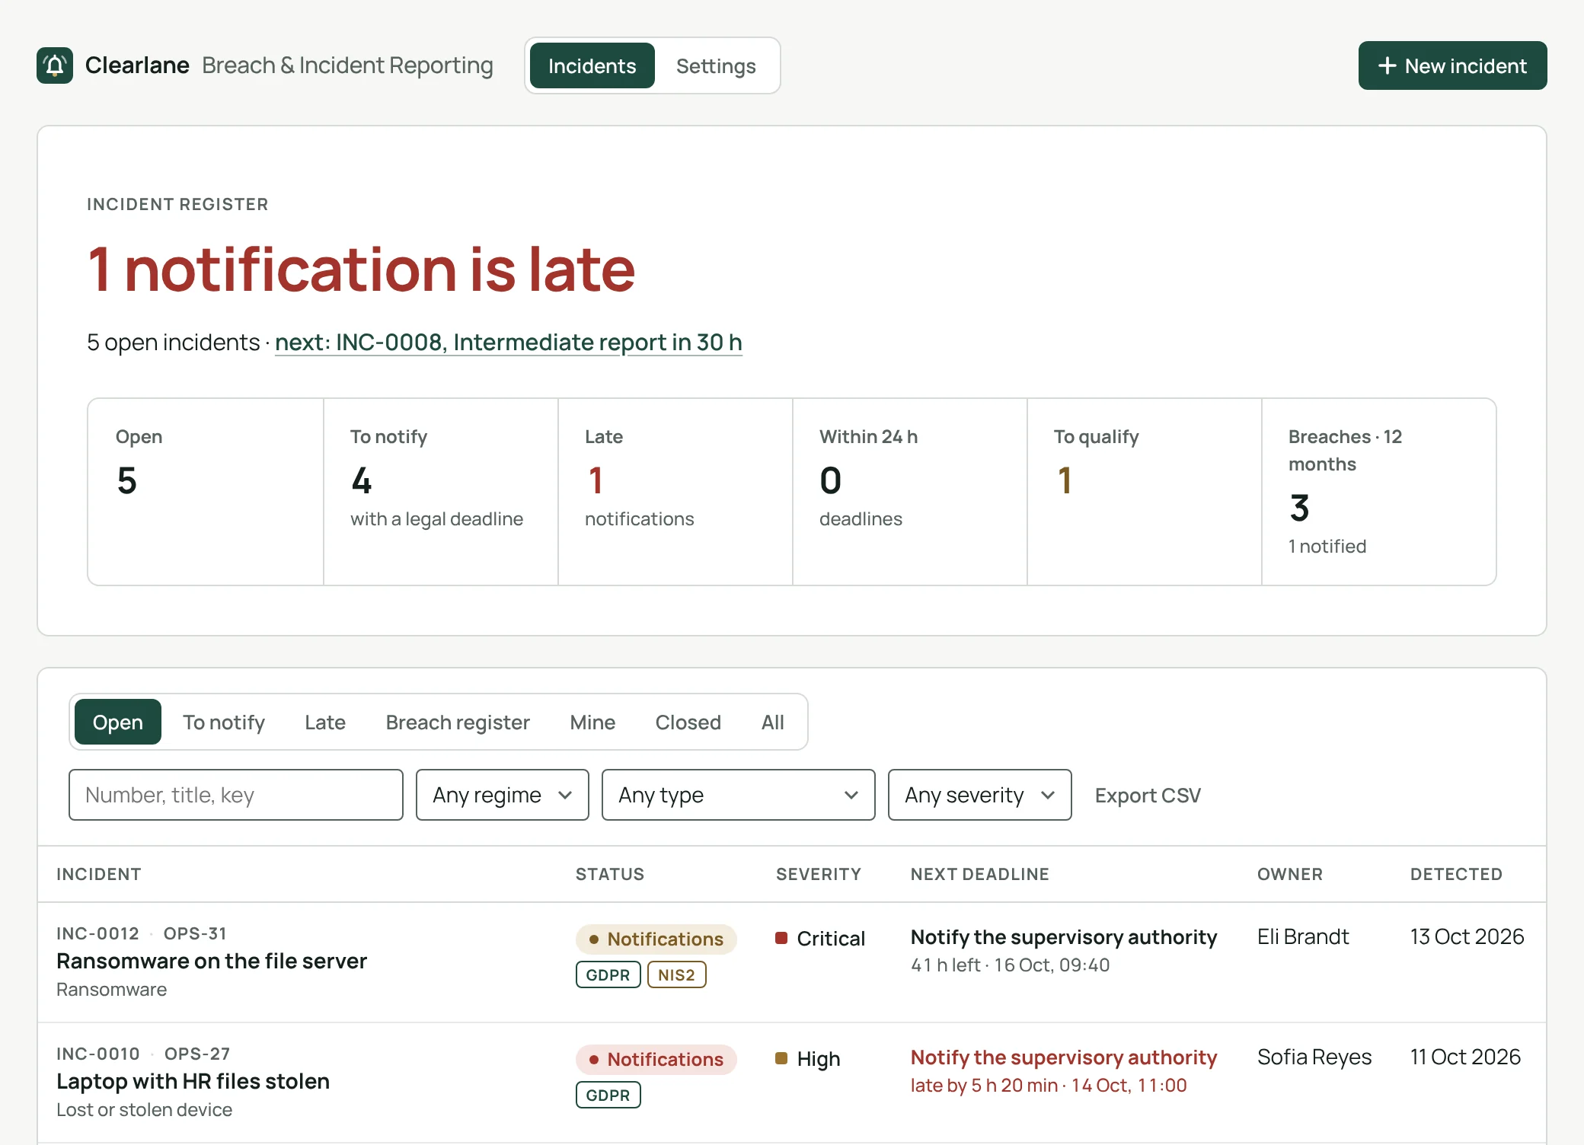The height and width of the screenshot is (1145, 1584).
Task: Switch to the Settings tab
Action: [x=716, y=65]
